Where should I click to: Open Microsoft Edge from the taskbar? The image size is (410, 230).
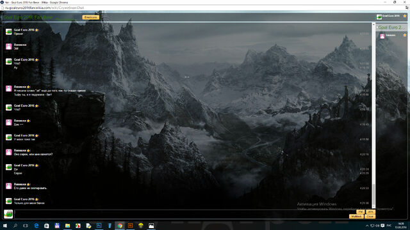37,226
